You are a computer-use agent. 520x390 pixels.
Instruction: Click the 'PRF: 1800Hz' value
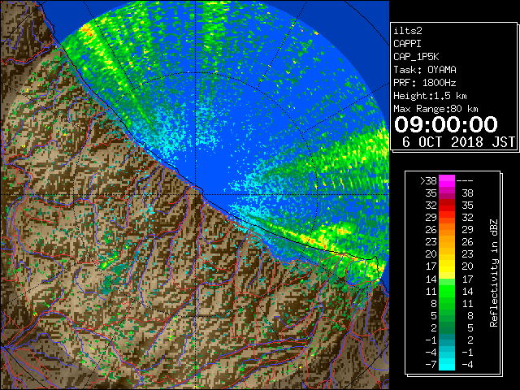(x=425, y=83)
